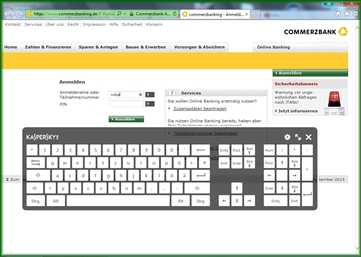Open browser home icon
Viewport: 361px width, 257px height.
click(x=338, y=14)
